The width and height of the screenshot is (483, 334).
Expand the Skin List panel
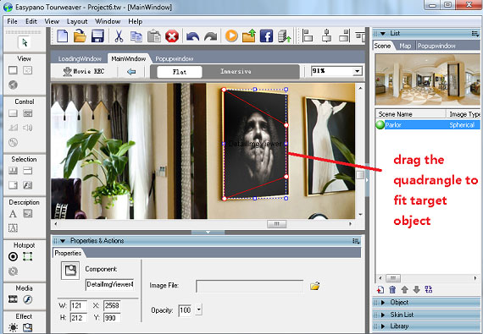pyautogui.click(x=383, y=315)
